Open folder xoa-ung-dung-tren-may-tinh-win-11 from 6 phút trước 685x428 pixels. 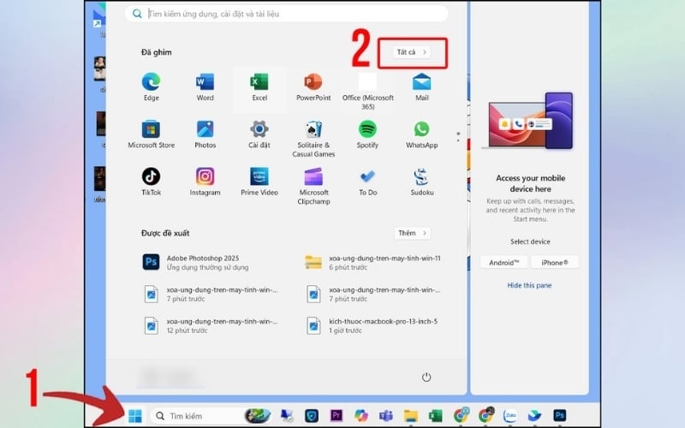pyautogui.click(x=373, y=263)
